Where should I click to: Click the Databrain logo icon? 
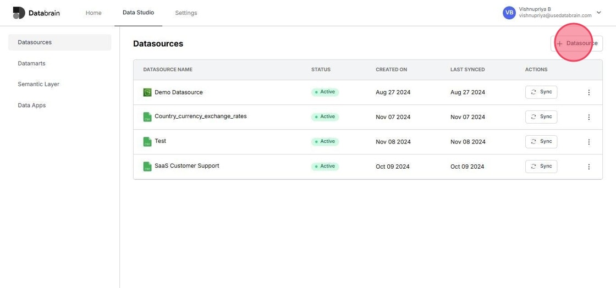pyautogui.click(x=19, y=13)
